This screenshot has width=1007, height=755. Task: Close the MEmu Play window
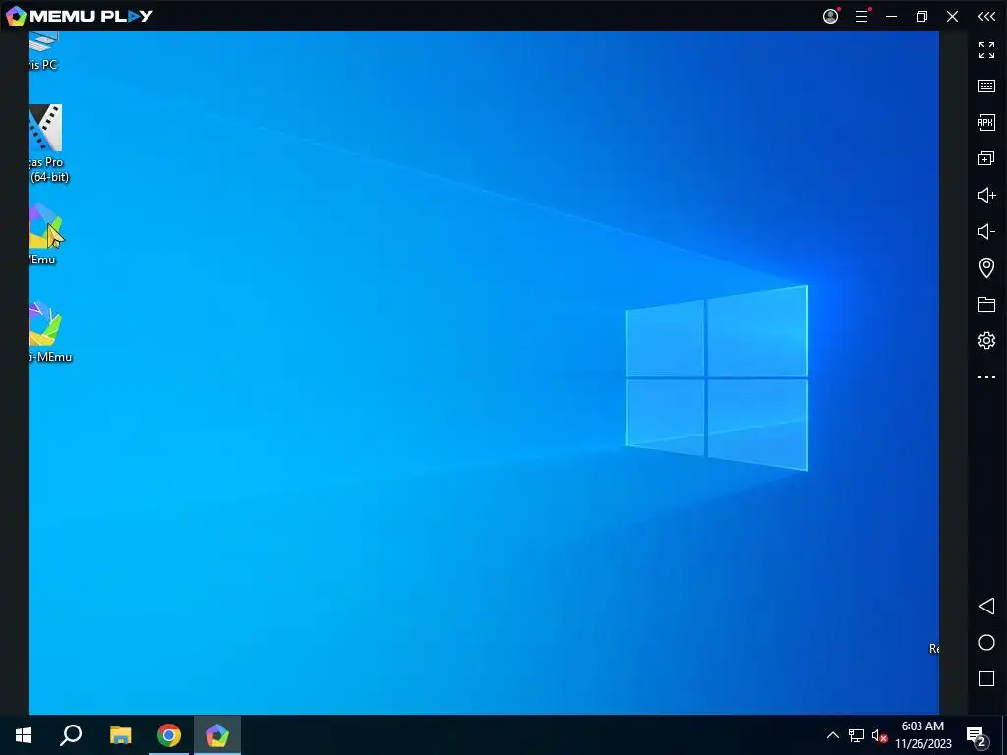click(952, 16)
